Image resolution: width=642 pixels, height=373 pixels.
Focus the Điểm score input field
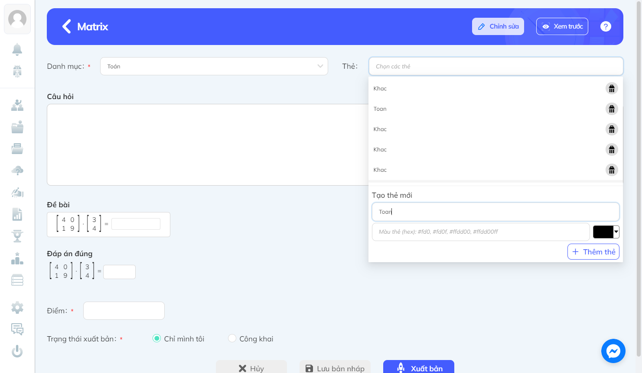124,311
